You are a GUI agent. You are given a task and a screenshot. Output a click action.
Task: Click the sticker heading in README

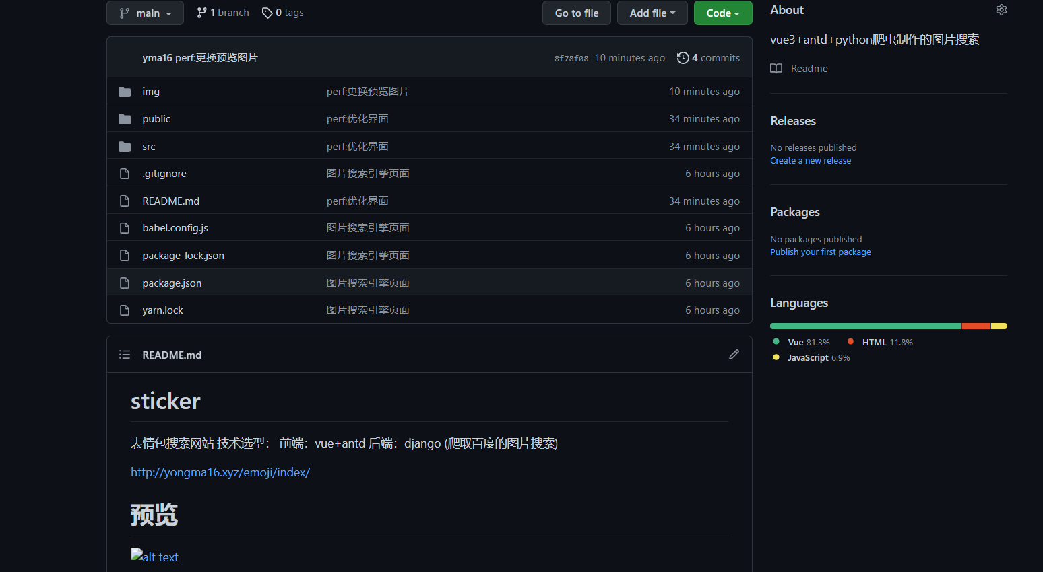(x=166, y=401)
